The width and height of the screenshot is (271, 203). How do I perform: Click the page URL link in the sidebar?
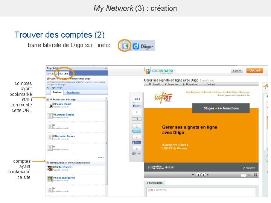pos(76,83)
